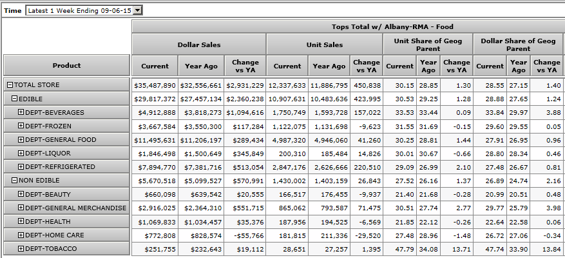
Task: Expand DEPT-BEAUTY row
Action: click(21, 194)
